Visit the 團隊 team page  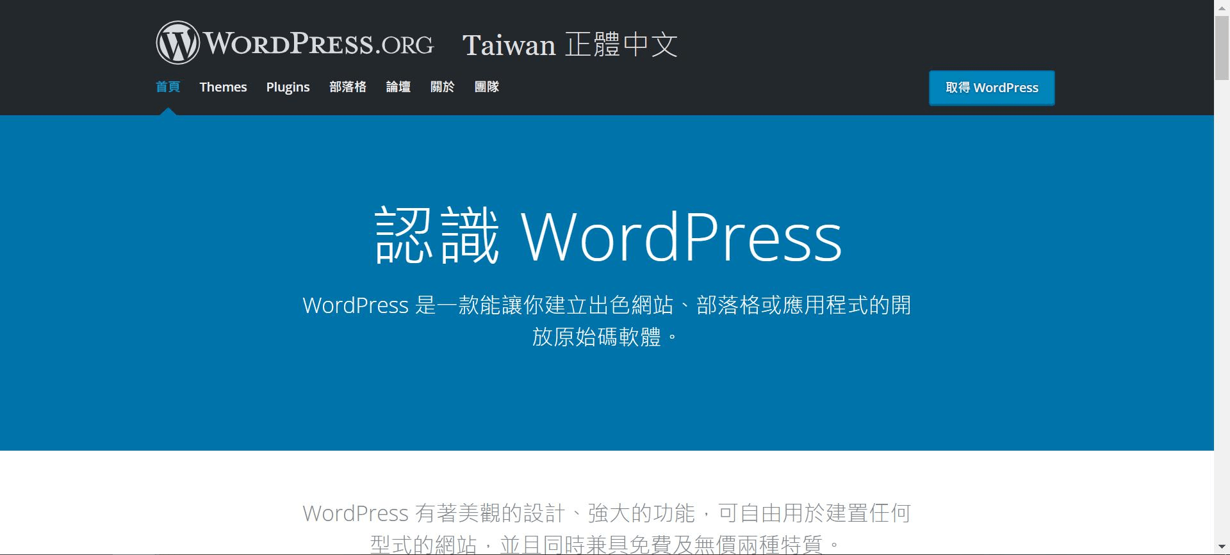(x=486, y=87)
